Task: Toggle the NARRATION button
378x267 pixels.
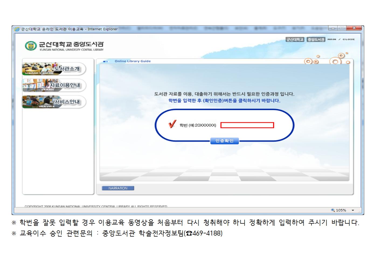Action: [118, 188]
